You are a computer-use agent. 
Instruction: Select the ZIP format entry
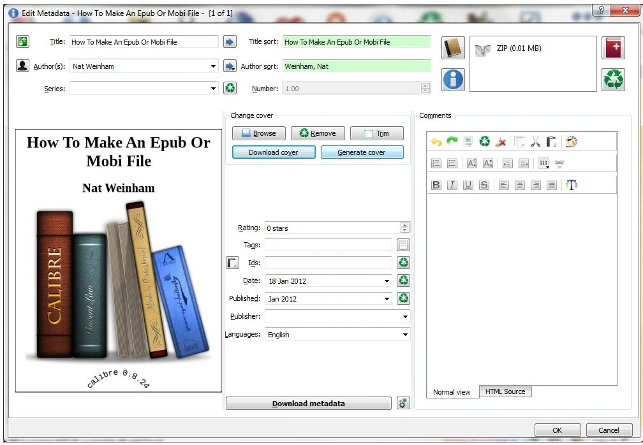pos(508,48)
